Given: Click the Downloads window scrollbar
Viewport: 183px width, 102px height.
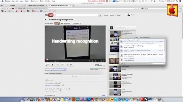Looking at the screenshot, I should [x=165, y=45].
